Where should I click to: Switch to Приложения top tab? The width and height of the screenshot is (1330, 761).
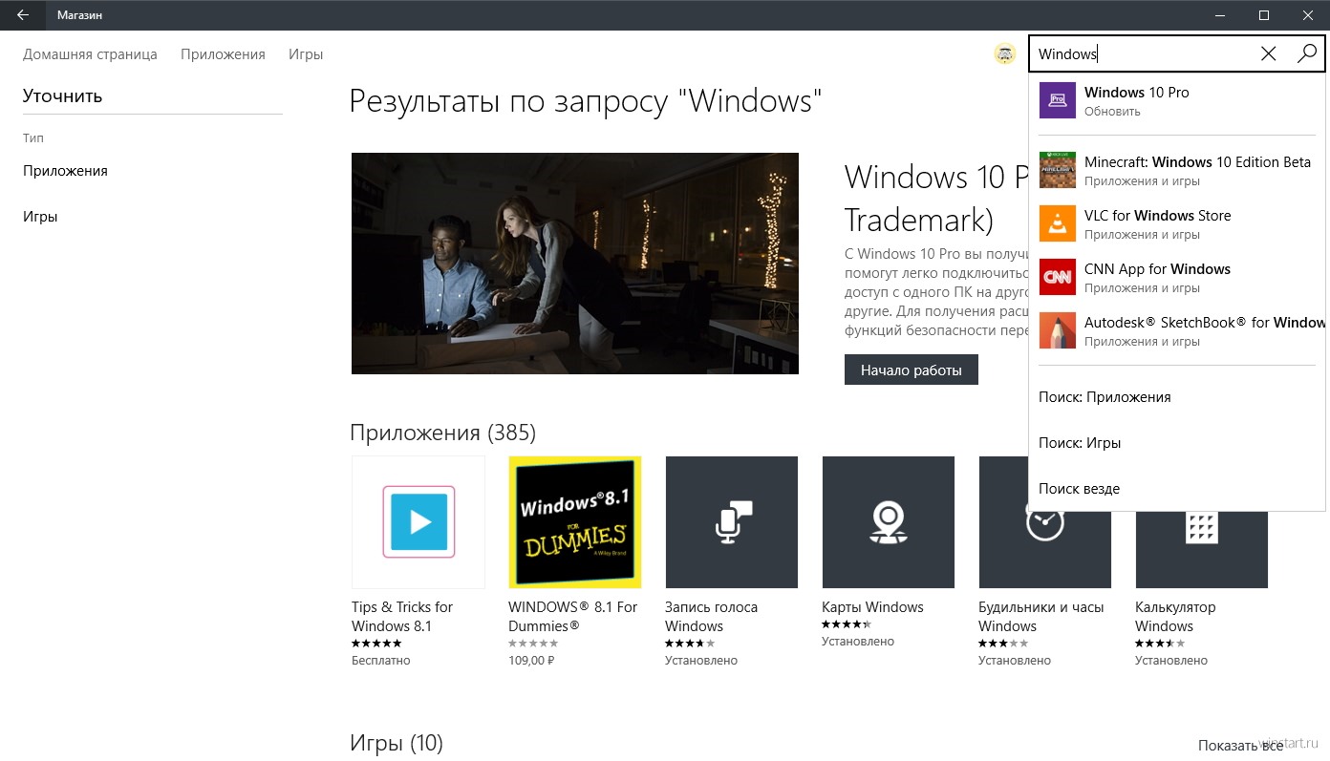pyautogui.click(x=223, y=54)
